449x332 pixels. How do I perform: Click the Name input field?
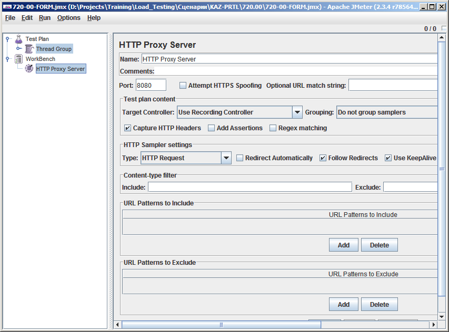[290, 59]
